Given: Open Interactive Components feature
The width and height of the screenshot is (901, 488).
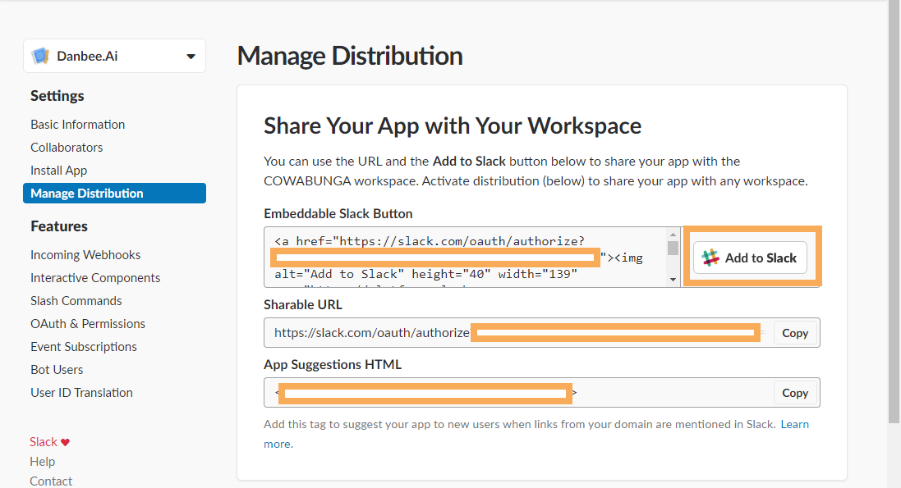Looking at the screenshot, I should coord(95,278).
